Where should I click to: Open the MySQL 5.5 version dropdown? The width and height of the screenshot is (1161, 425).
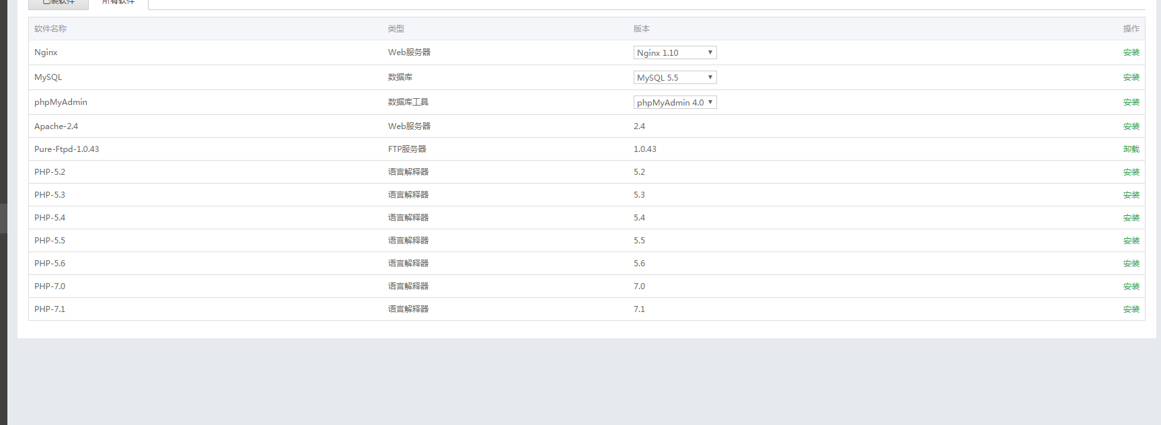coord(675,77)
